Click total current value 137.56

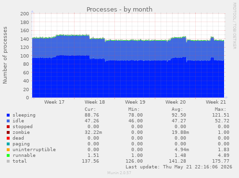coord(90,161)
